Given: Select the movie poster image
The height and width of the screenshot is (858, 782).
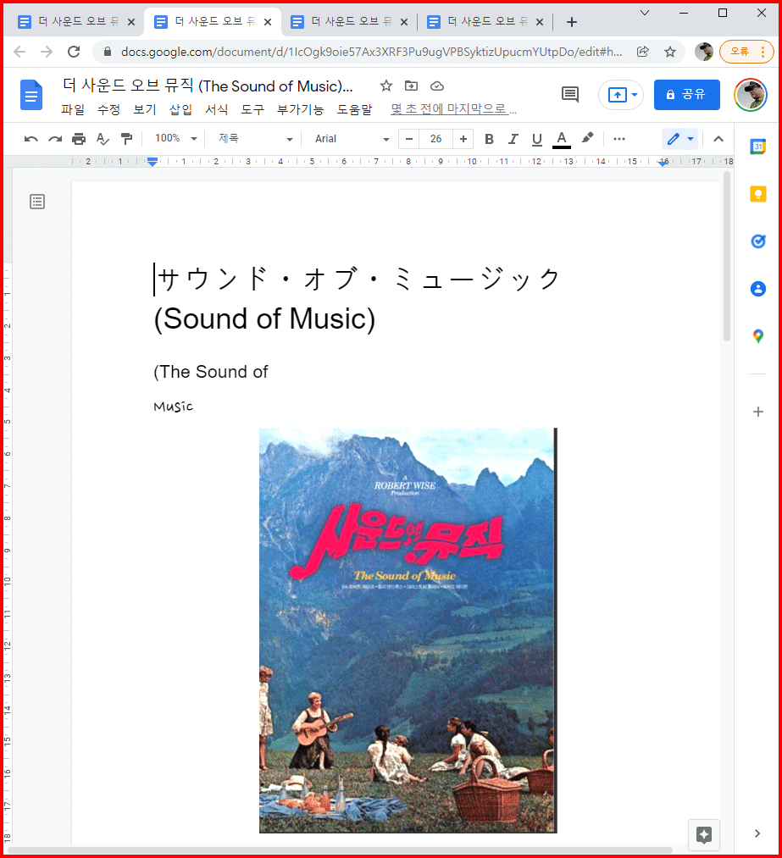Looking at the screenshot, I should click(x=408, y=630).
